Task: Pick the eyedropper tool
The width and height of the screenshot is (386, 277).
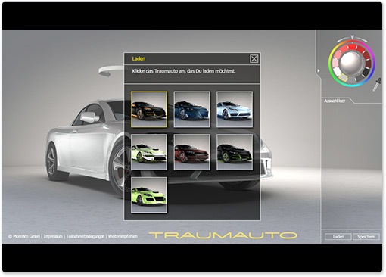Action: coord(377,84)
